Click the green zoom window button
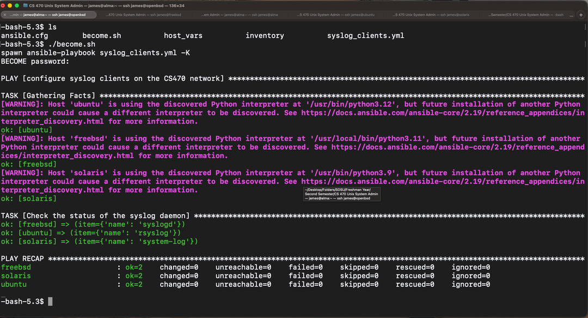The image size is (588, 318). click(16, 5)
